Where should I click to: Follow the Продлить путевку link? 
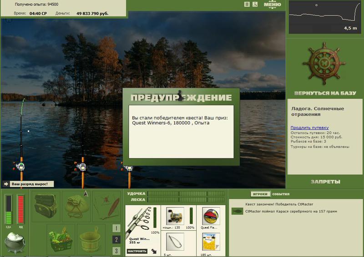pos(309,128)
